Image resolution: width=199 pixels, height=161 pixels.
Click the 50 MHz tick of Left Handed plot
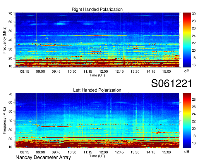[10, 111]
